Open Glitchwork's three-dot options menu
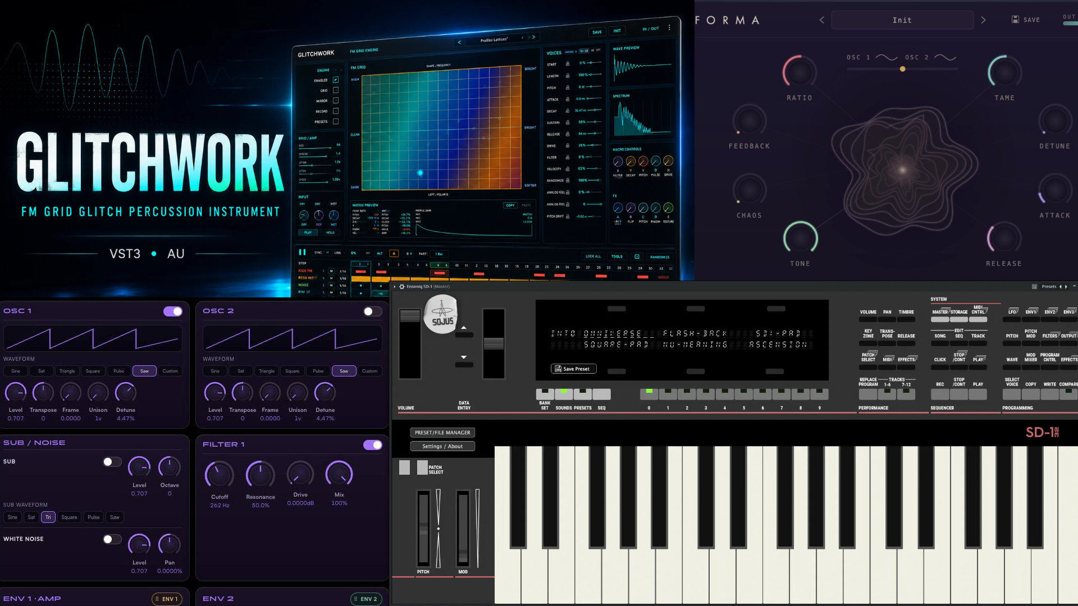Viewport: 1078px width, 606px height. coord(669,27)
